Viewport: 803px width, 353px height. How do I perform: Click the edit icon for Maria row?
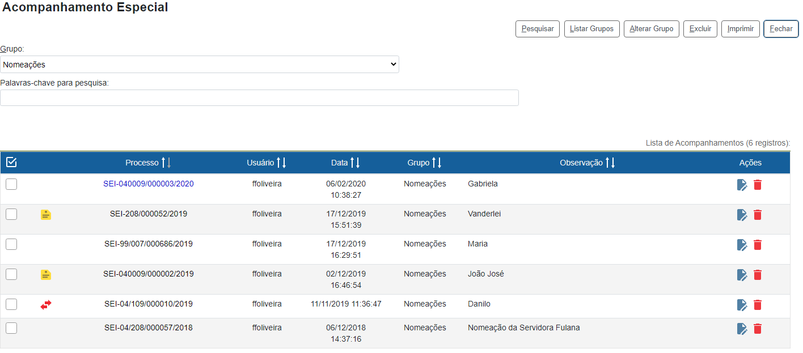click(742, 245)
